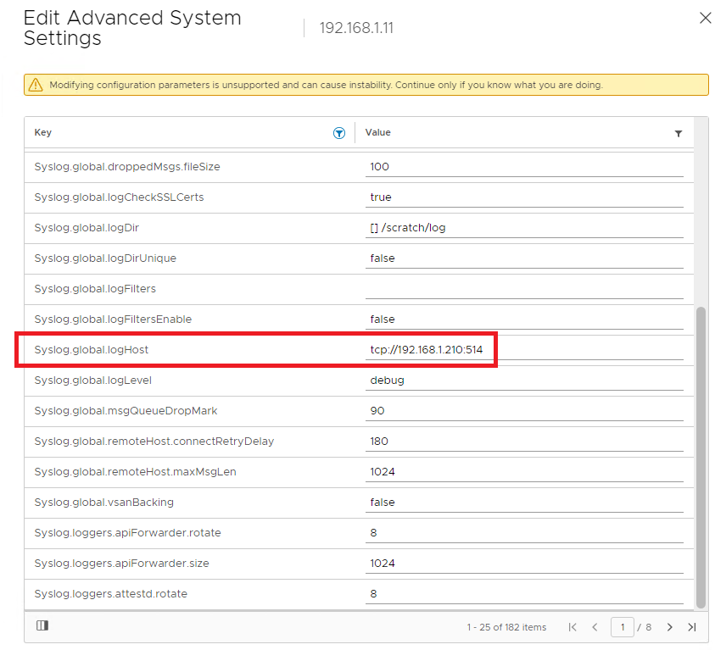Viewport: 715px width, 650px height.
Task: Click the column manager icon at bottom left
Action: coord(42,625)
